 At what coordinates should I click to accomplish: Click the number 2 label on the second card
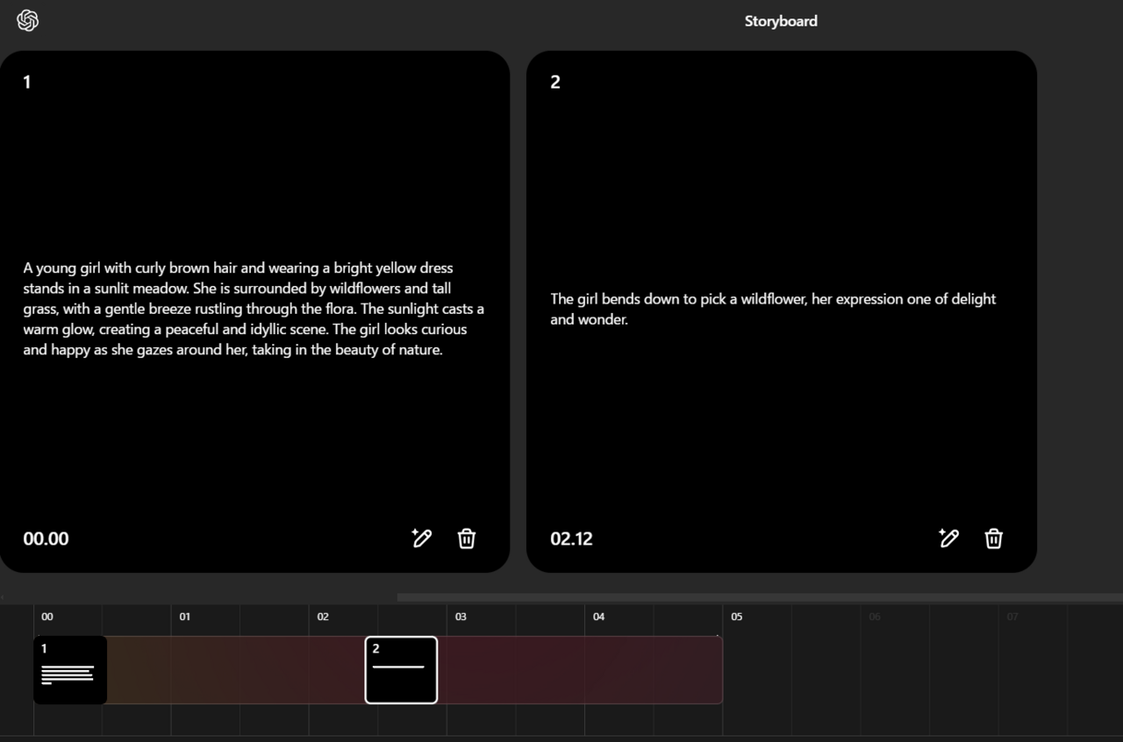coord(555,82)
